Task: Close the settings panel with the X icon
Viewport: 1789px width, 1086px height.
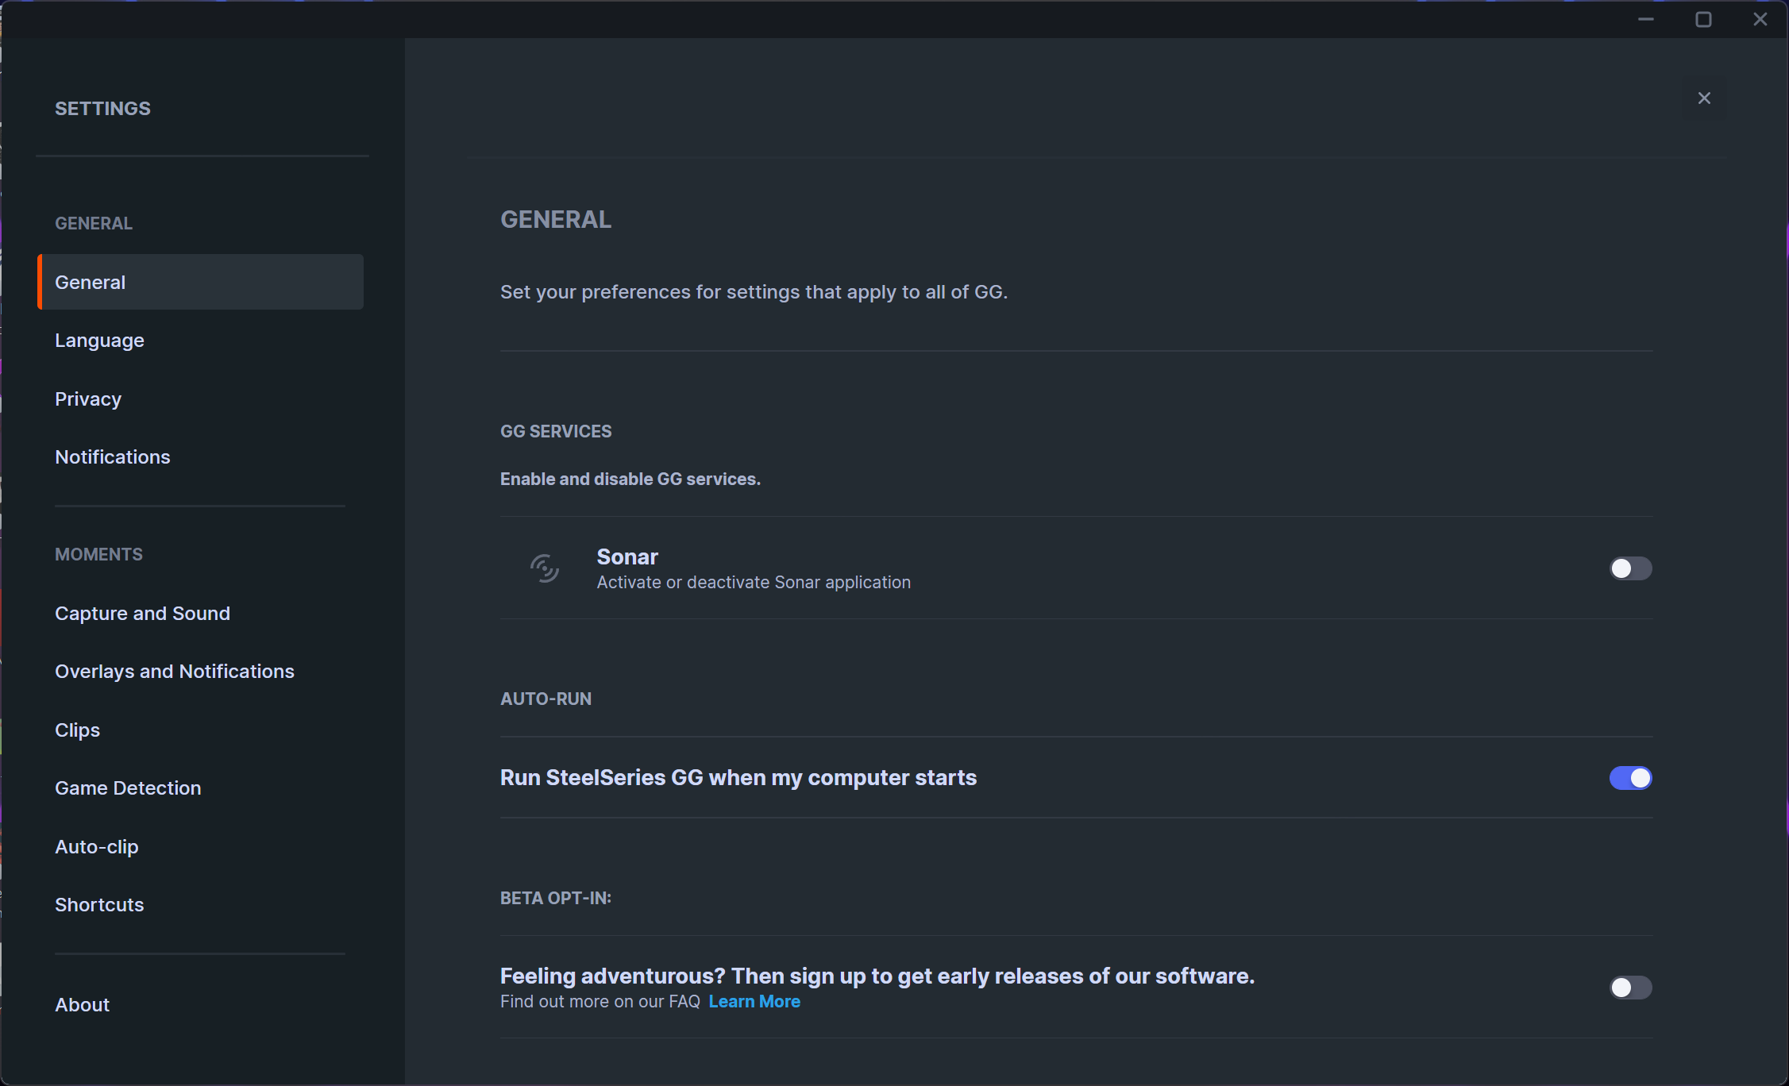Action: [1704, 98]
